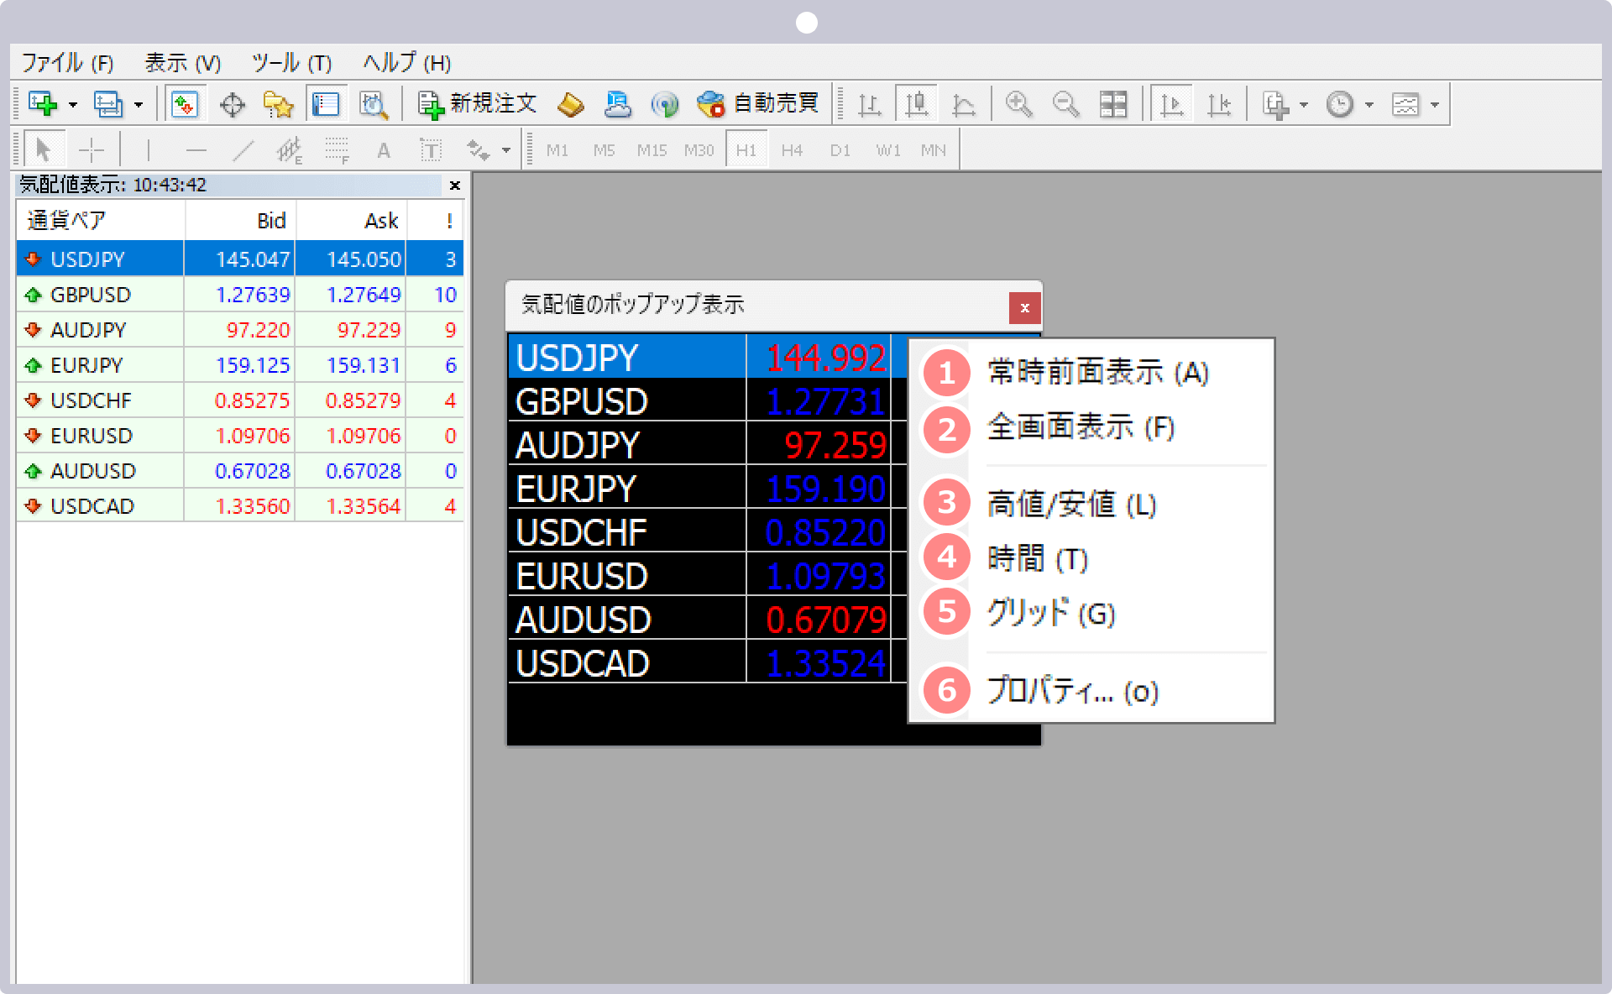Screen dimensions: 1612x994
Task: Switch to M15 timeframe
Action: (x=652, y=150)
